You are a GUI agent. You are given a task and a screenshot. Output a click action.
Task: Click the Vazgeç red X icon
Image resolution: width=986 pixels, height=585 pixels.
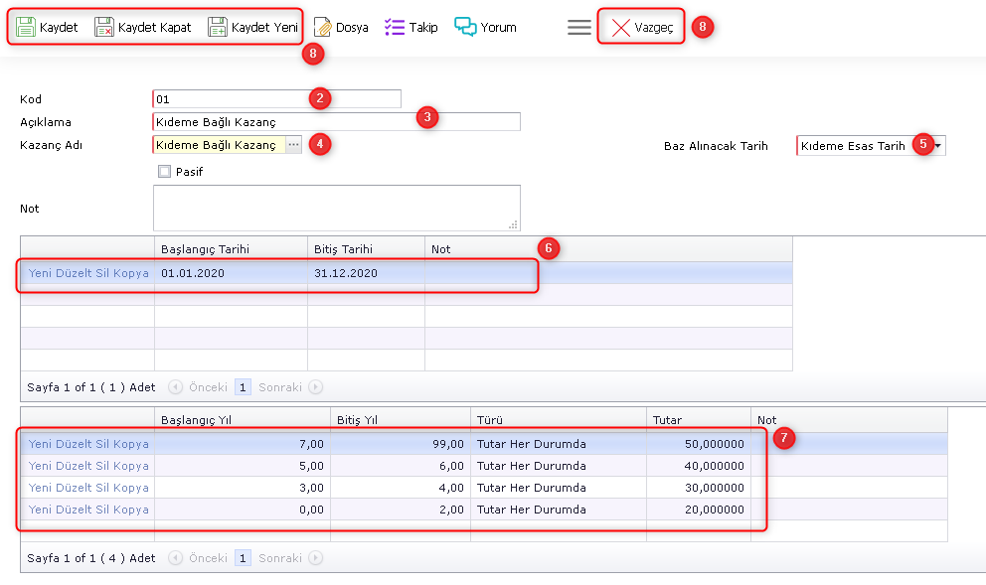[x=621, y=27]
